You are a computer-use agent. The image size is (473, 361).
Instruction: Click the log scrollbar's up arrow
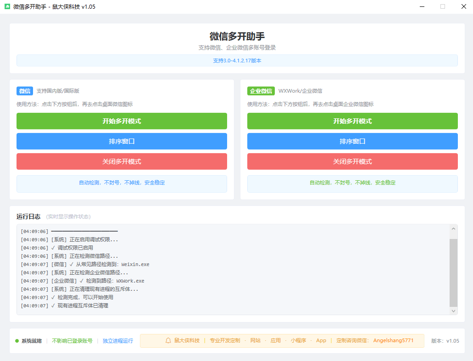point(454,229)
